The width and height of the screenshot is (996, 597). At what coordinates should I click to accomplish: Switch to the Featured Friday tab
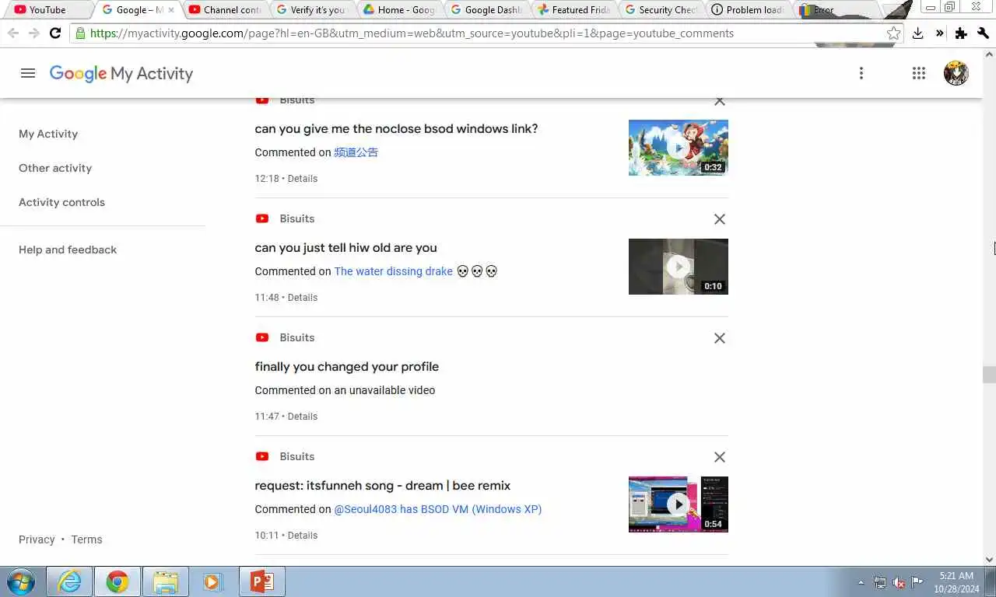click(x=573, y=10)
